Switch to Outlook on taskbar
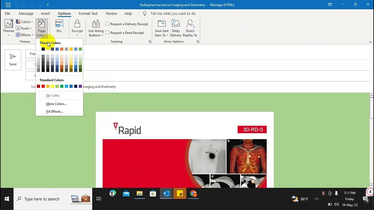 point(167,194)
